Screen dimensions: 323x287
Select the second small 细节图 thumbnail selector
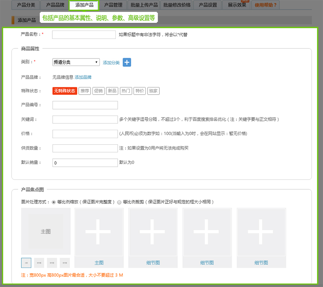[52, 263]
